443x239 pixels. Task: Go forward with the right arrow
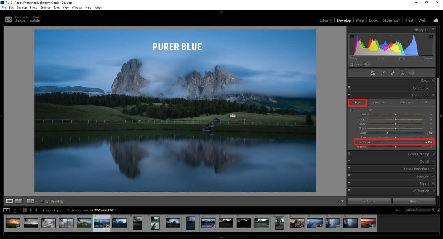pos(36,210)
